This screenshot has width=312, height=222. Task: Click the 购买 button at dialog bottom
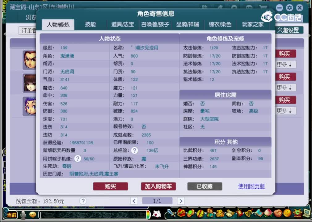click(x=111, y=186)
